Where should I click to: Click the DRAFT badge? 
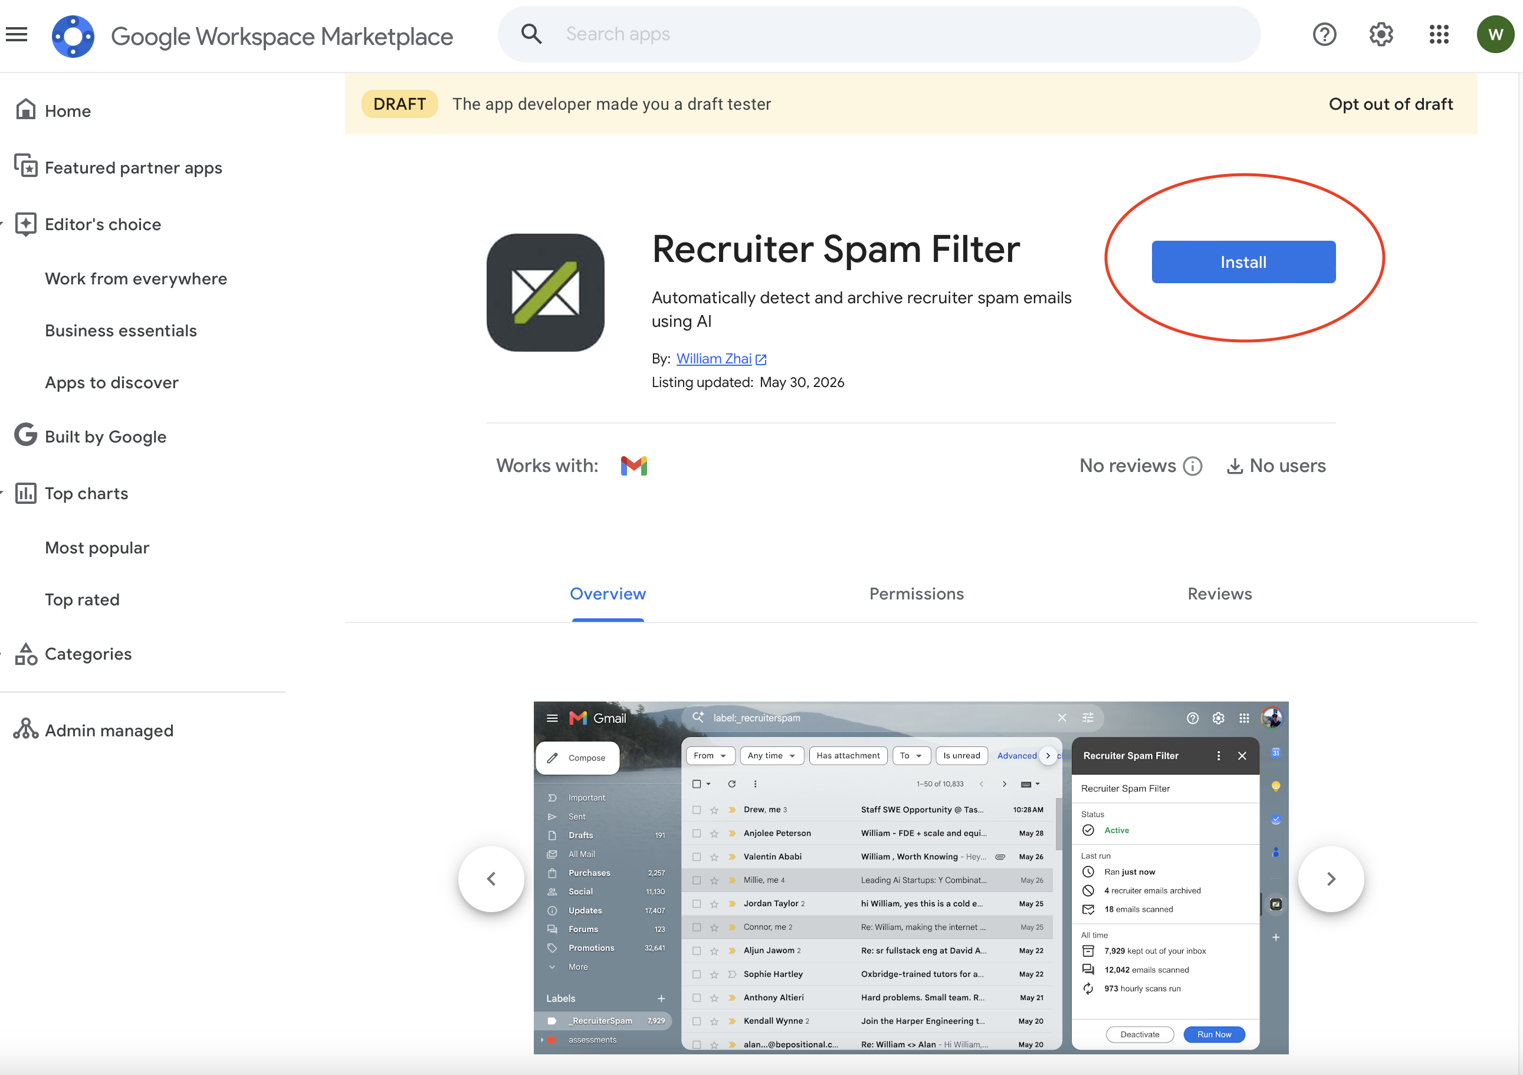pyautogui.click(x=399, y=104)
